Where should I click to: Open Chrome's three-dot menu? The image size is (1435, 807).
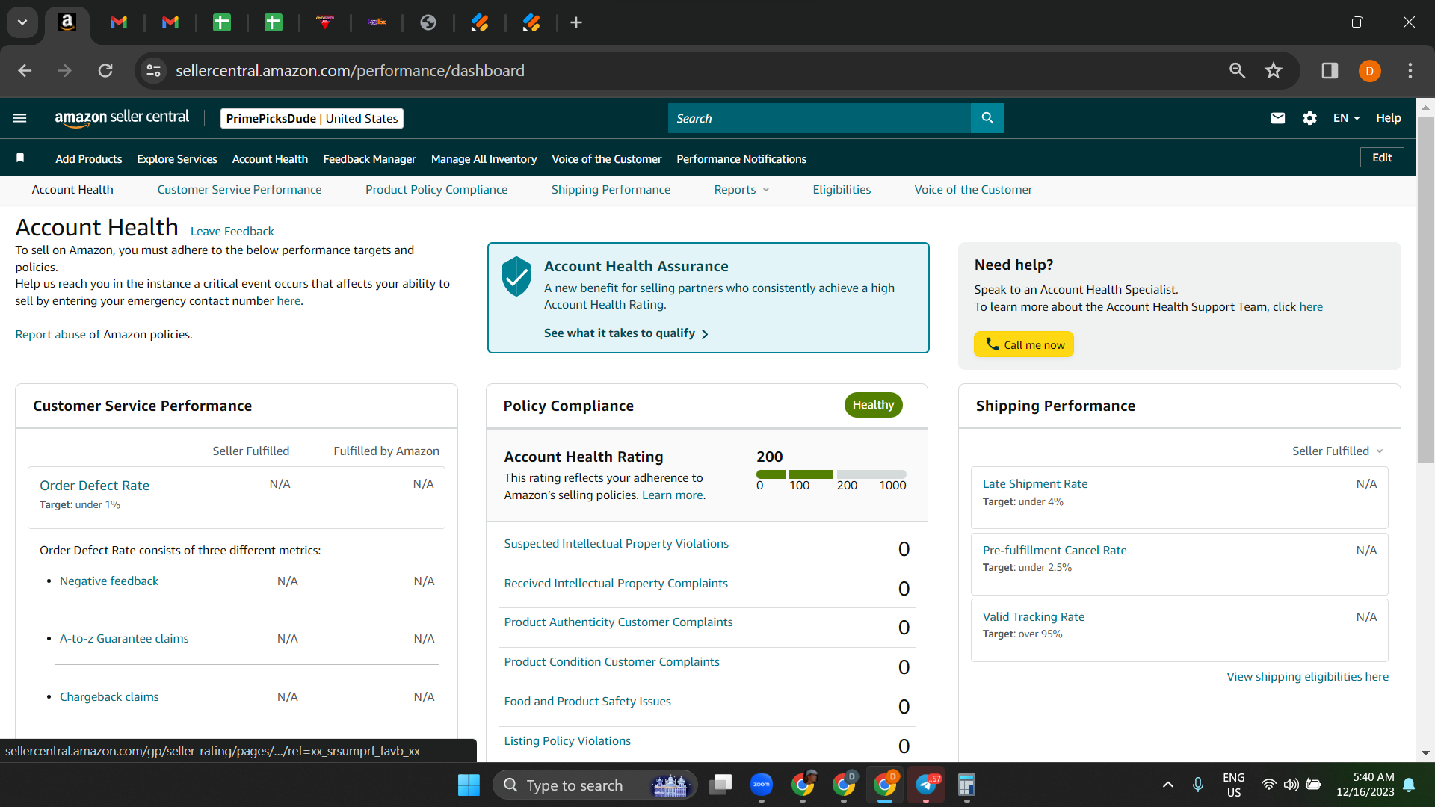pos(1410,71)
